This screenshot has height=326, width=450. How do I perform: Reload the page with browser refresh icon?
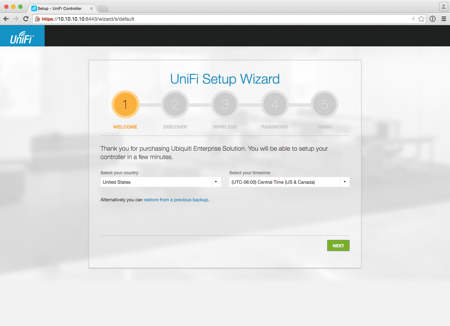pos(26,19)
